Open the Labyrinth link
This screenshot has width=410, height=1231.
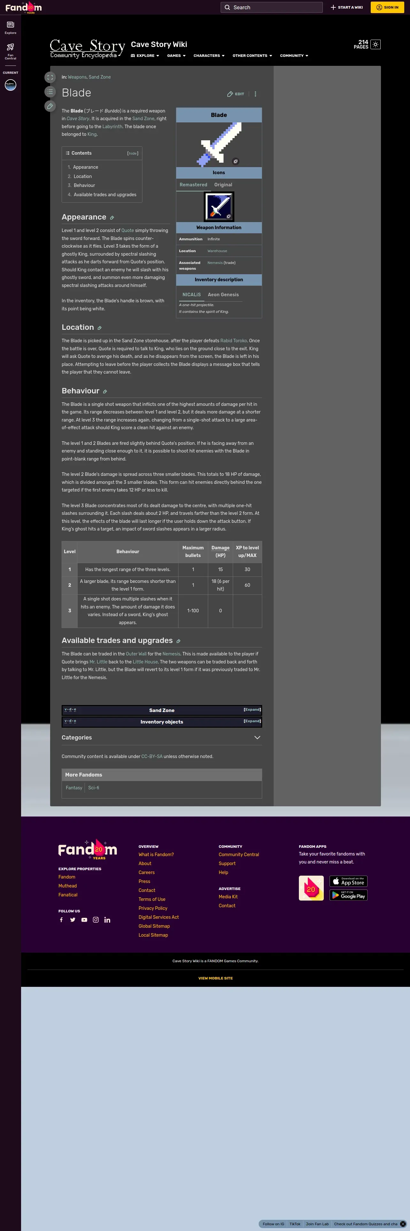[112, 127]
